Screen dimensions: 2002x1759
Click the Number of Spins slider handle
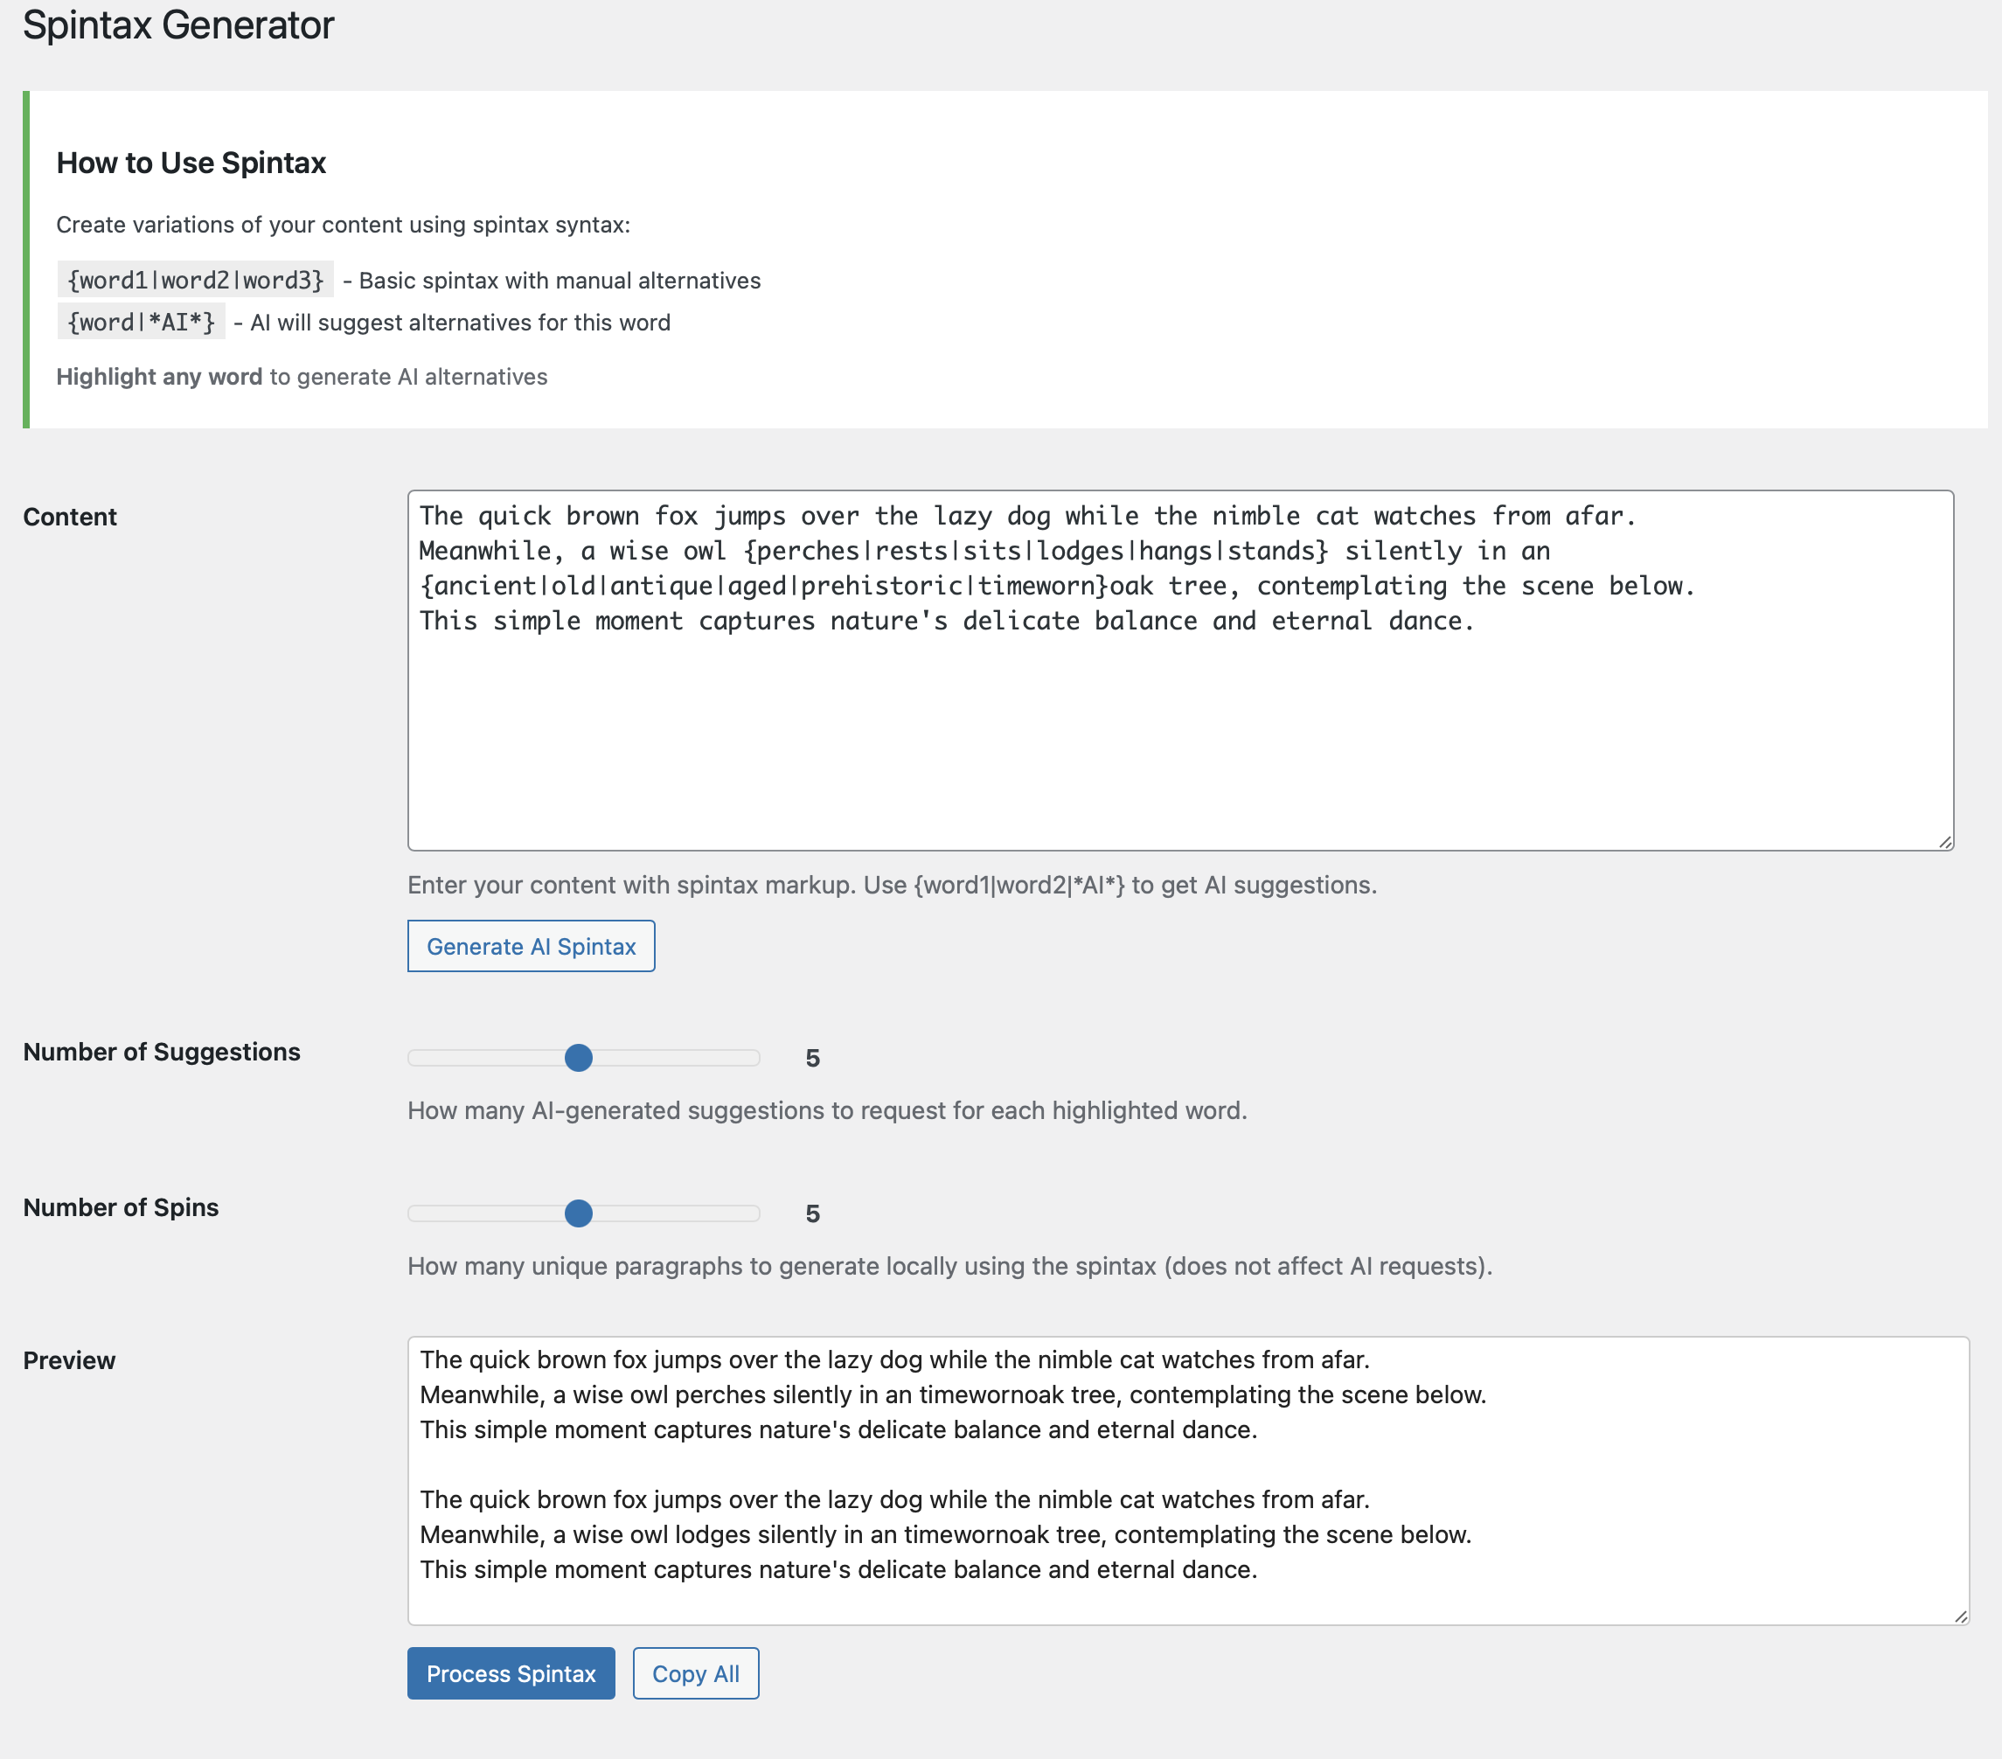click(579, 1213)
